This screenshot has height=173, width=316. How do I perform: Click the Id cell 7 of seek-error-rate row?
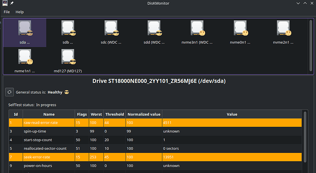(11, 157)
